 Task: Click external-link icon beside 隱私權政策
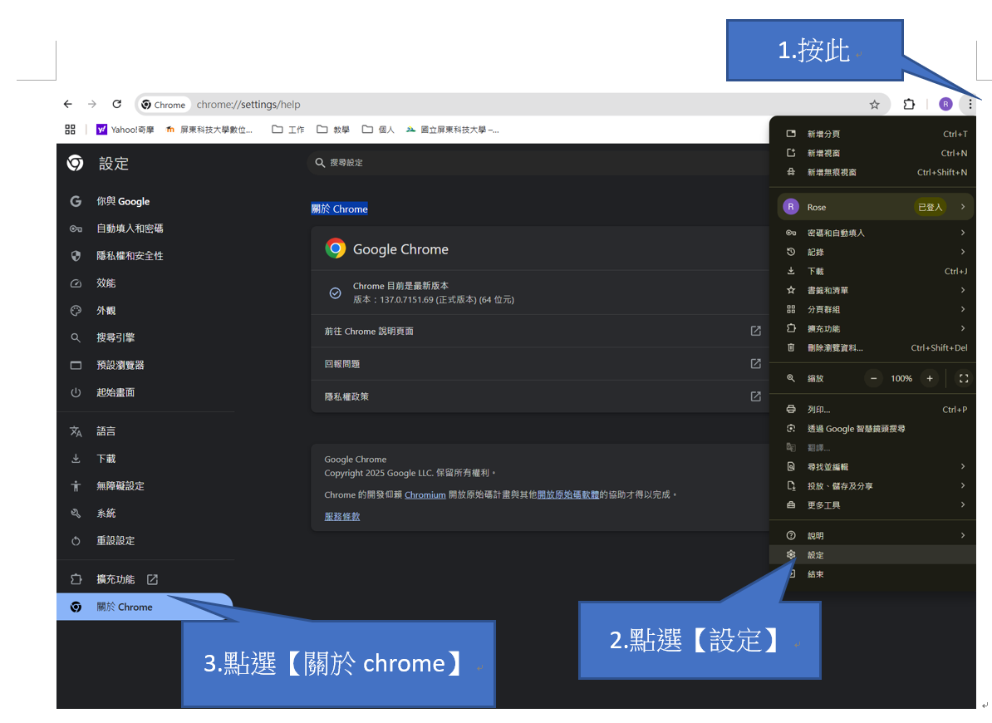[755, 396]
